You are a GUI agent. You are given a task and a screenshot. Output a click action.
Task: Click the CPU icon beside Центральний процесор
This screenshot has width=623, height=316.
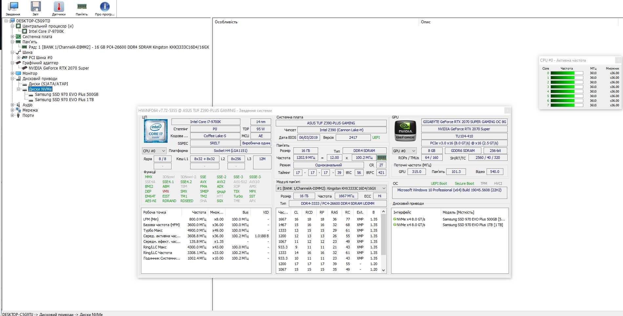(x=18, y=26)
